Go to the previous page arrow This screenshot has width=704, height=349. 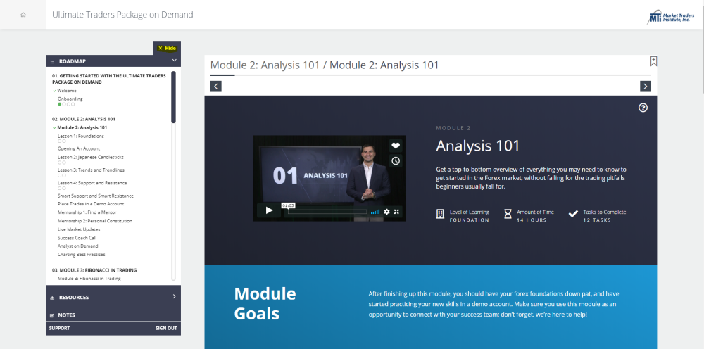coord(216,86)
